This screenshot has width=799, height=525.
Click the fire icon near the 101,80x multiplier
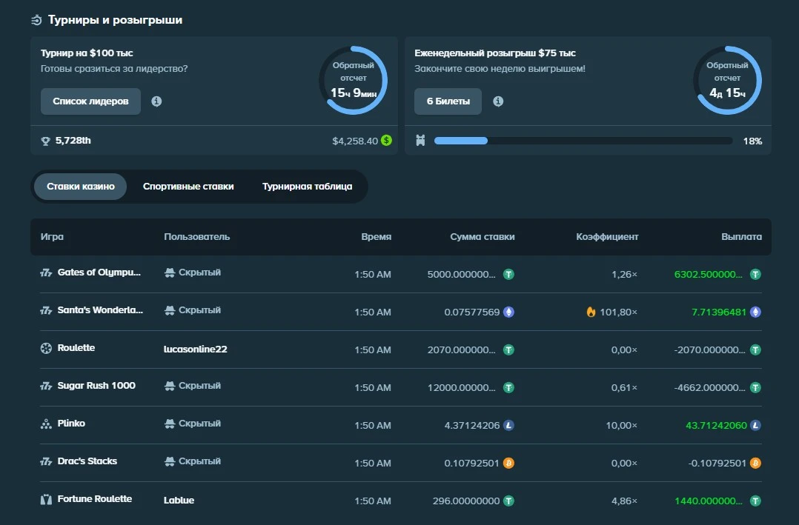pyautogui.click(x=590, y=311)
